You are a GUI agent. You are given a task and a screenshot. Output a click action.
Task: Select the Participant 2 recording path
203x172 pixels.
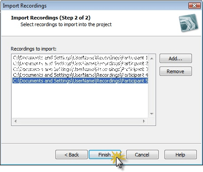[x=80, y=63]
